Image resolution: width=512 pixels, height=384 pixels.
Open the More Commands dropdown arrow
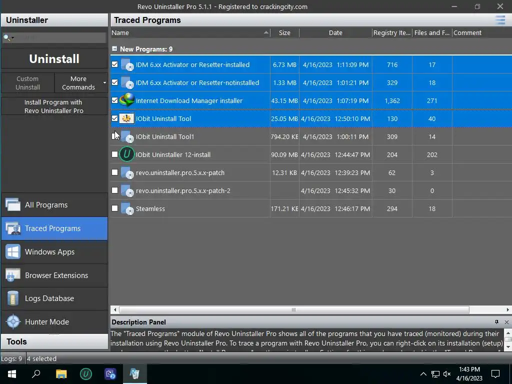pos(104,82)
